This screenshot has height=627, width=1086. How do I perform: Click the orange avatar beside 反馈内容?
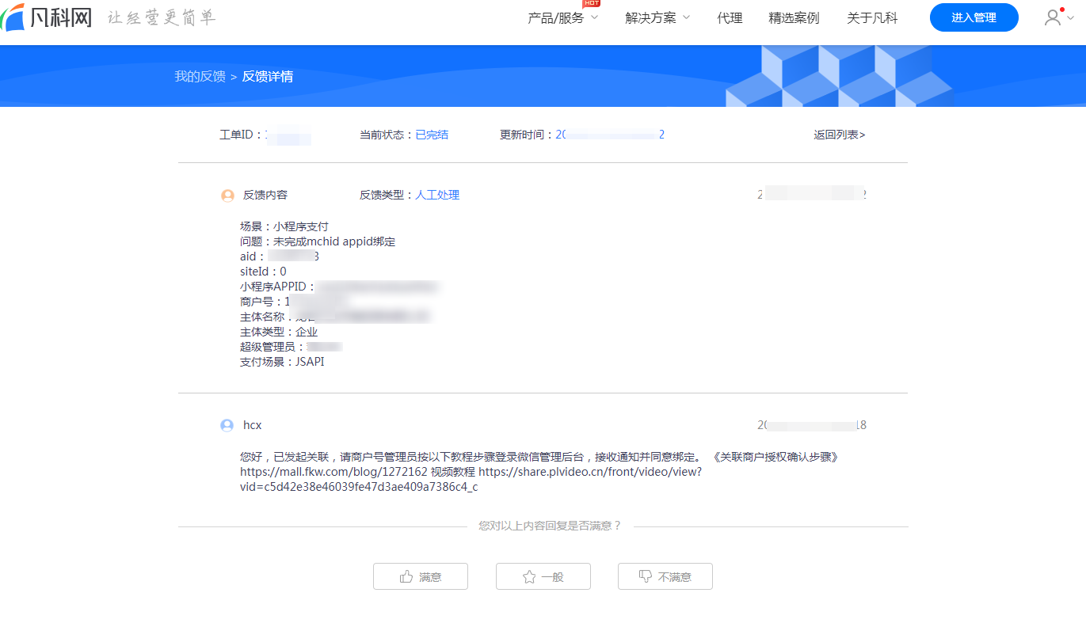pos(227,196)
